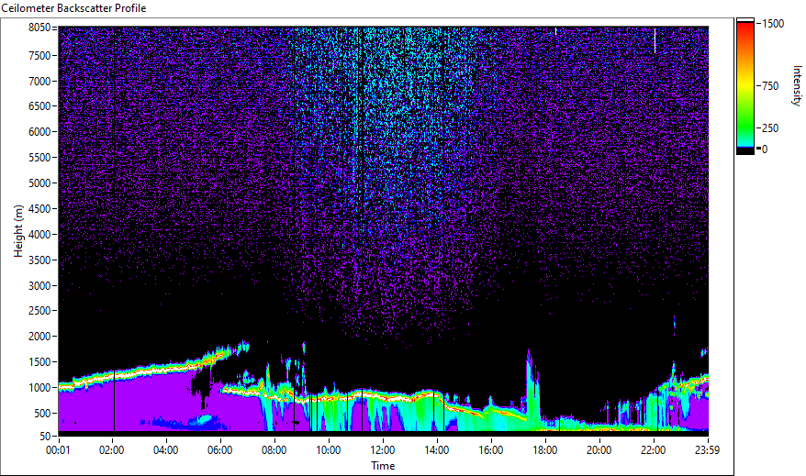Click the 5500 height axis tick label
This screenshot has height=476, width=806.
(x=39, y=158)
